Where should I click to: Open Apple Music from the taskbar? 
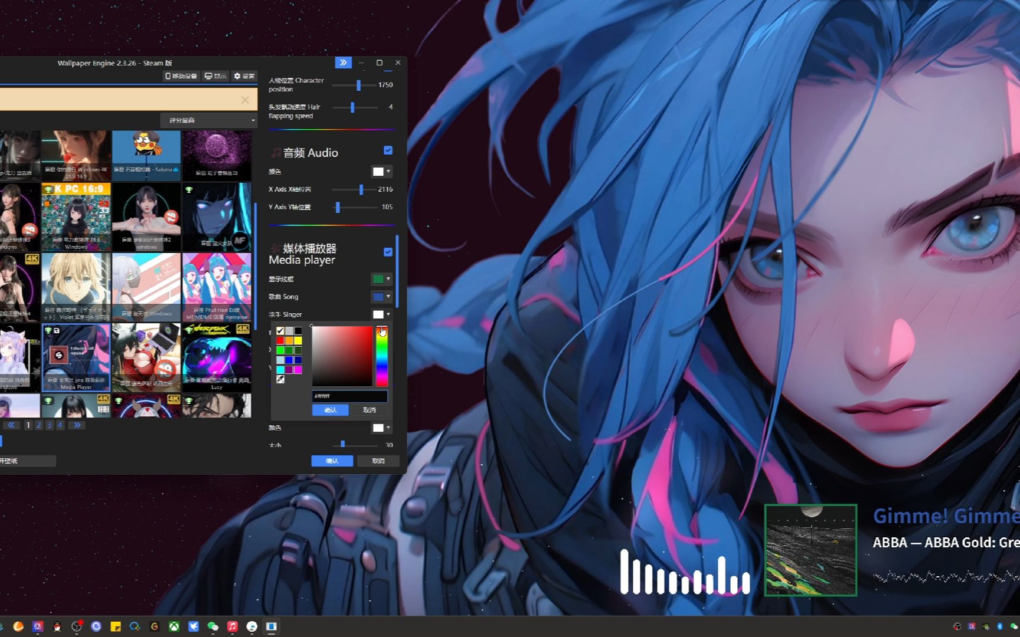(x=233, y=626)
